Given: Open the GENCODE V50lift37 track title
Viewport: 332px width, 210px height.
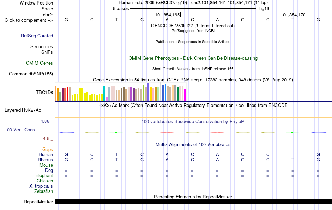Looking at the screenshot, I should [193, 26].
